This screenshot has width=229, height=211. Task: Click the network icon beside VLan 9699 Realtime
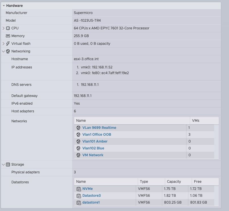point(78,128)
